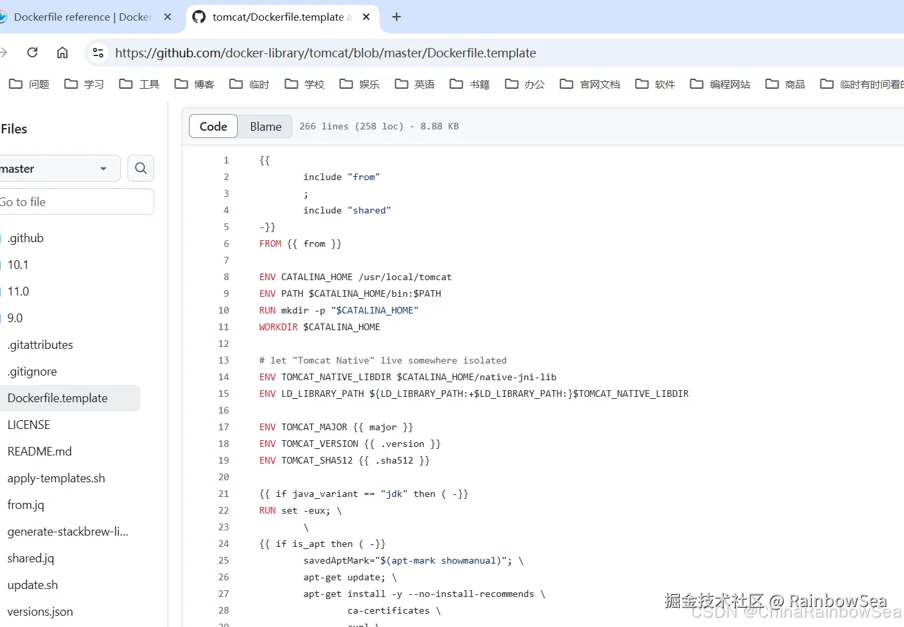Click line number 17 in the gutter

(x=224, y=427)
